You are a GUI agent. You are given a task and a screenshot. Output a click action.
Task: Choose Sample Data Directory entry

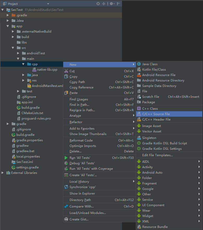click(169, 86)
